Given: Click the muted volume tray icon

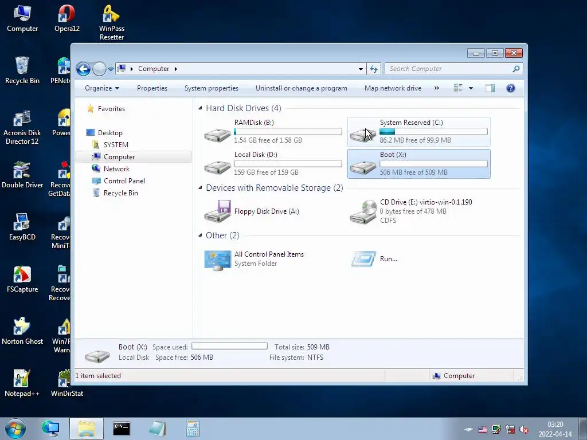Looking at the screenshot, I should coord(524,430).
